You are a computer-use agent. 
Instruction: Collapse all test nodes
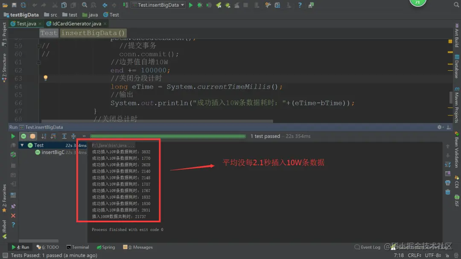73,136
